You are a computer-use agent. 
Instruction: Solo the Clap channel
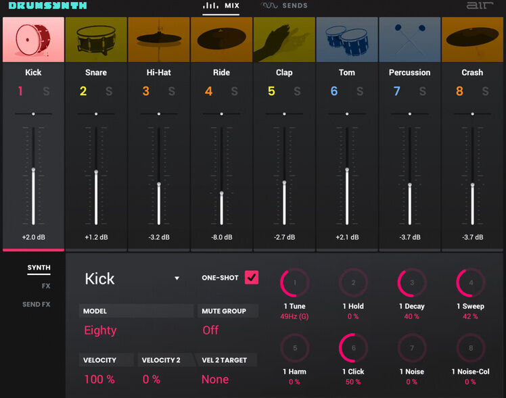[x=297, y=91]
